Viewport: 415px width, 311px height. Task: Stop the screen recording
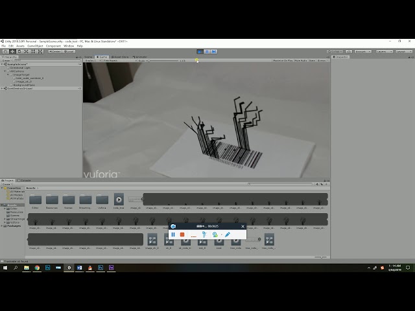tap(182, 235)
